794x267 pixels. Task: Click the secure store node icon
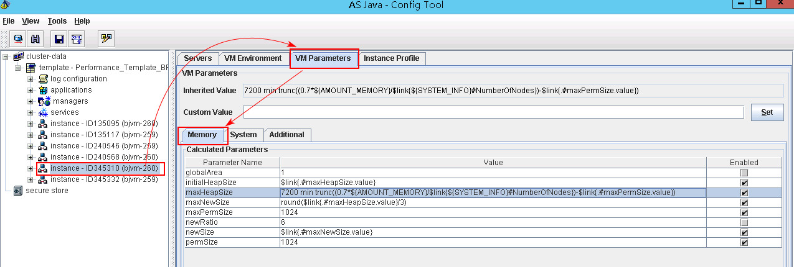(x=19, y=191)
